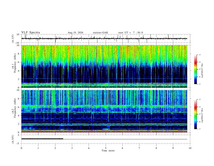The image size is (214, 166).
Task: Click the start UT time label
Action: coord(131,33)
